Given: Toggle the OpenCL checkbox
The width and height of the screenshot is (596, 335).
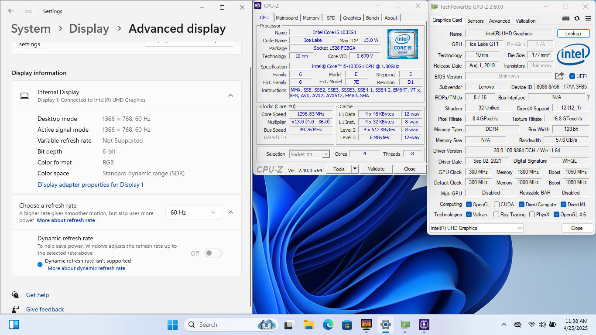Looking at the screenshot, I should pyautogui.click(x=469, y=205).
